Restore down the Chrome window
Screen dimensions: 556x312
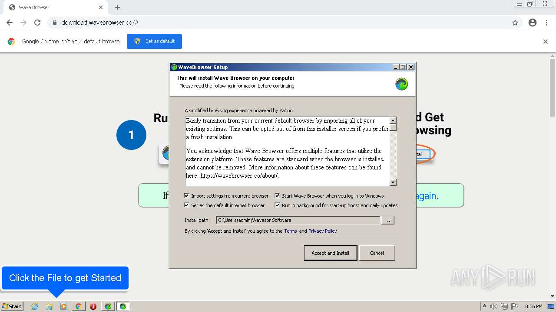tap(530, 4)
